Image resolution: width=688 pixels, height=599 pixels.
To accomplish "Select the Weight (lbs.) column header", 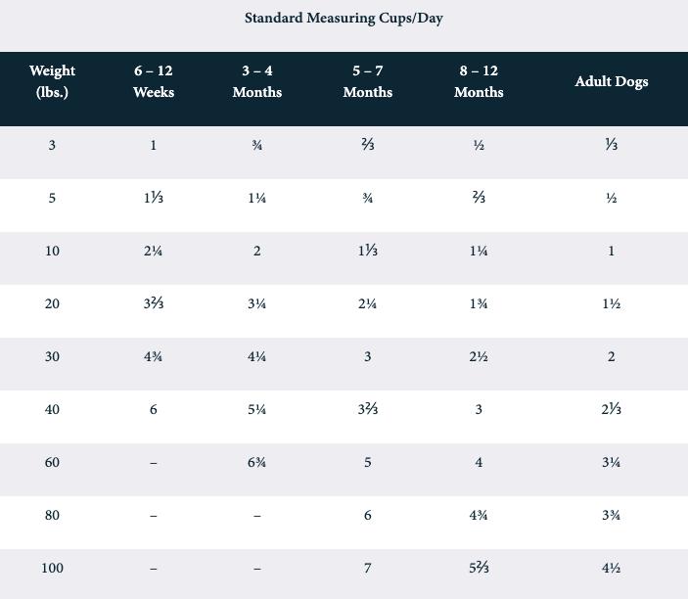I will pos(52,81).
